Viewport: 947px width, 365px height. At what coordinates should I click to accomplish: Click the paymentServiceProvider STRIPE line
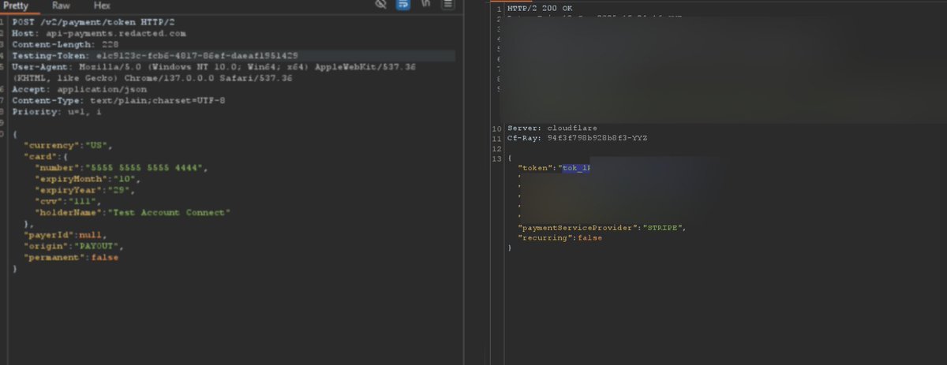[x=602, y=228]
